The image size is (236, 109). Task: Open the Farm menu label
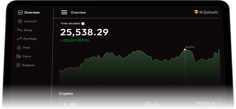[27, 56]
